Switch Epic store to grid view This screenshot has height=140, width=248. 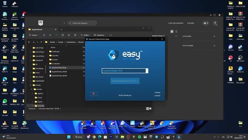click(172, 31)
